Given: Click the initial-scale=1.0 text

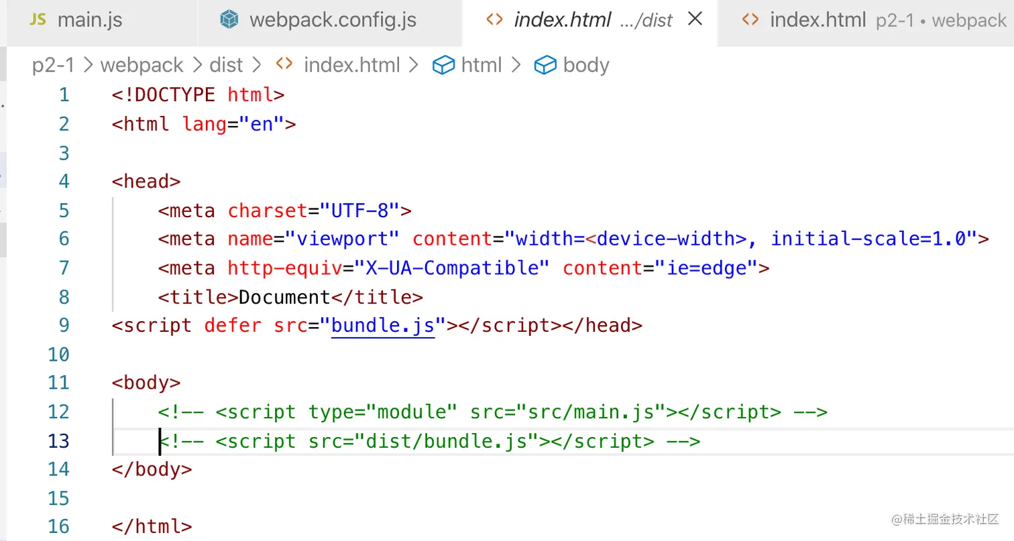Looking at the screenshot, I should tap(868, 239).
